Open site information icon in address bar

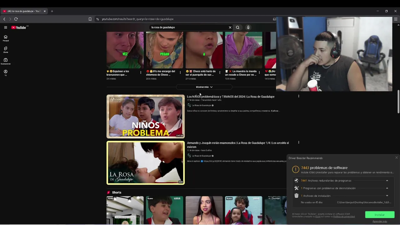click(x=97, y=19)
